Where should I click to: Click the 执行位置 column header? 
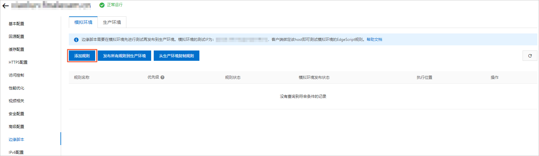[x=425, y=78]
